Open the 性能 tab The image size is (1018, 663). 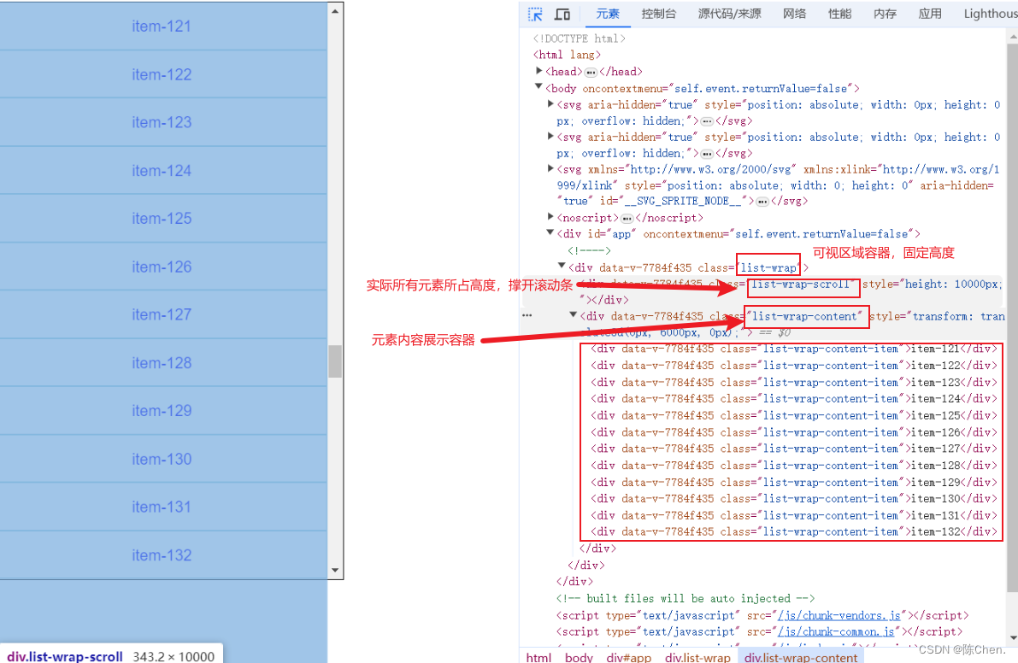tap(839, 14)
